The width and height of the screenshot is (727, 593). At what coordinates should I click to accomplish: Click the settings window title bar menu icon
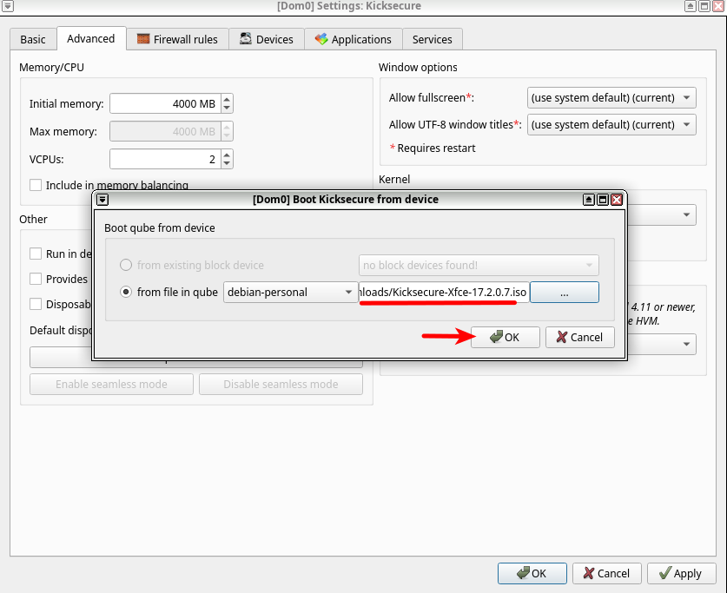[8, 6]
